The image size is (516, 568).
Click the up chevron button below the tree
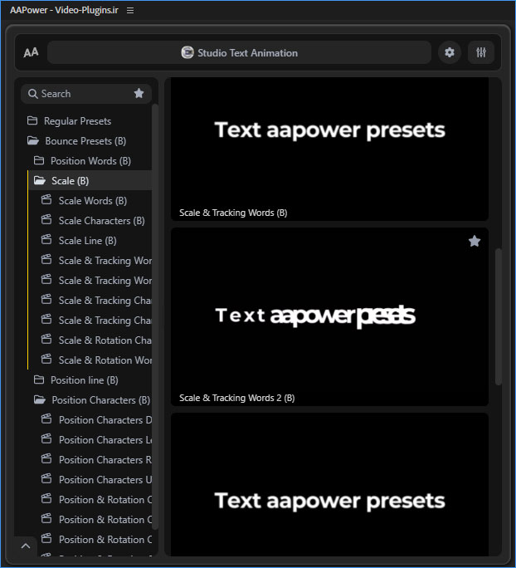(x=26, y=546)
